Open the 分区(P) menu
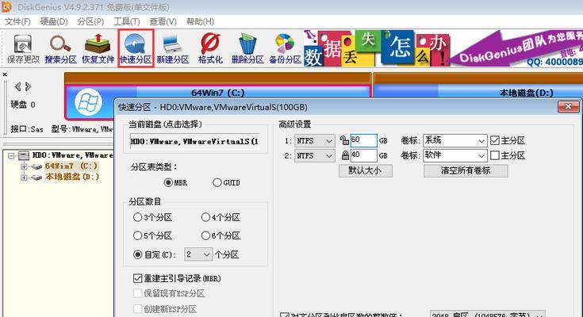583x317 pixels. tap(90, 21)
